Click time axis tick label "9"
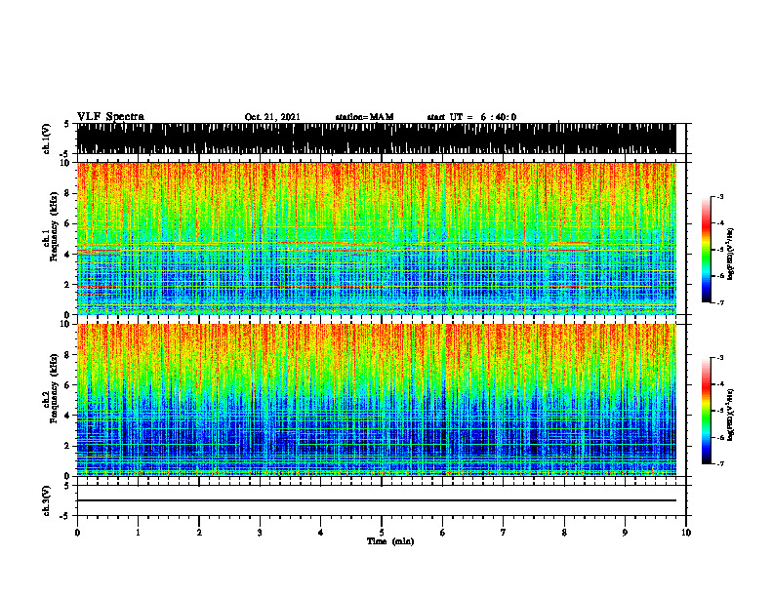The image size is (773, 597). pos(625,533)
